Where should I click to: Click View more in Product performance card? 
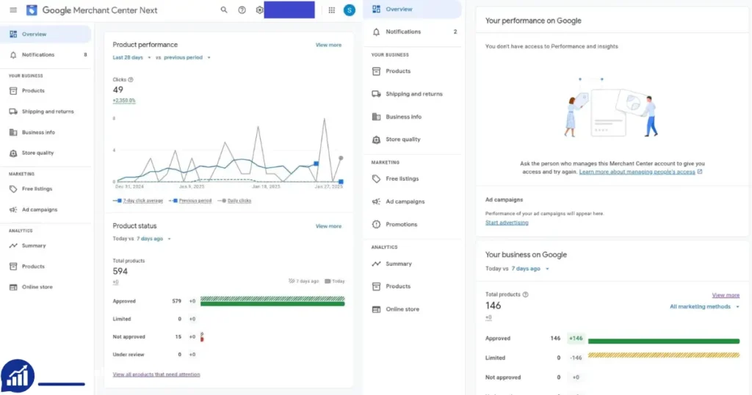(x=328, y=45)
